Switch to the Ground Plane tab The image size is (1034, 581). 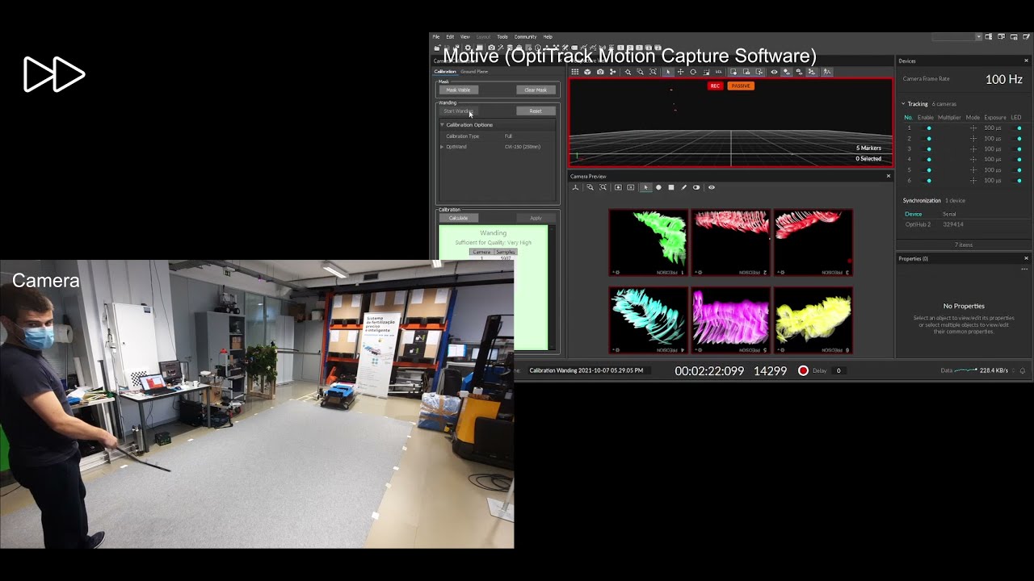pos(474,72)
